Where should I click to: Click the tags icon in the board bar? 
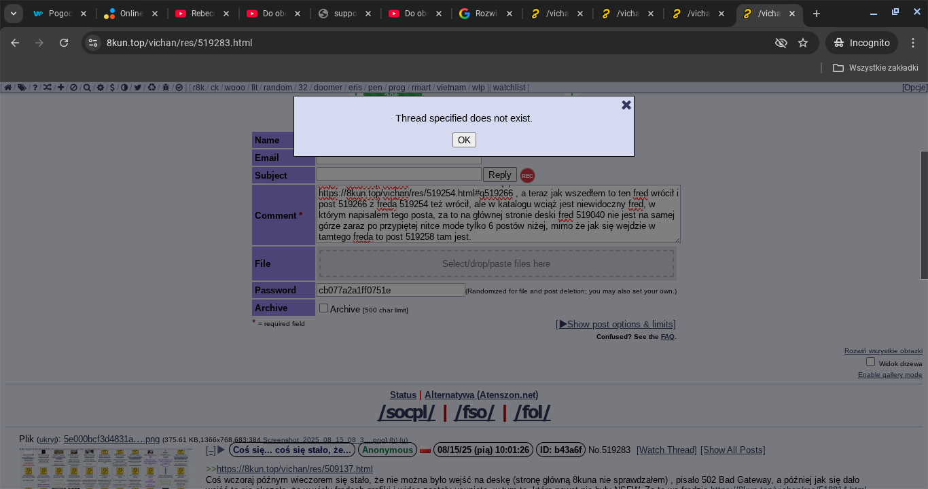22,88
